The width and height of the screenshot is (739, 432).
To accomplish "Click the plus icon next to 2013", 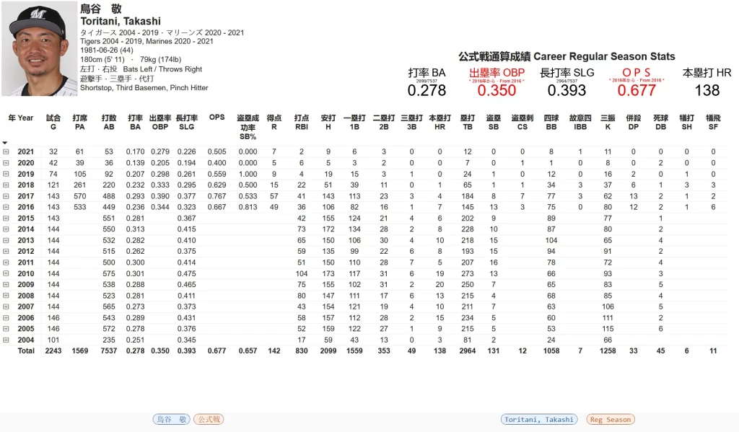I will tap(6, 240).
